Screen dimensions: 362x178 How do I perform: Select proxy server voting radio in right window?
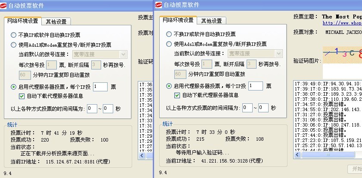169,86
